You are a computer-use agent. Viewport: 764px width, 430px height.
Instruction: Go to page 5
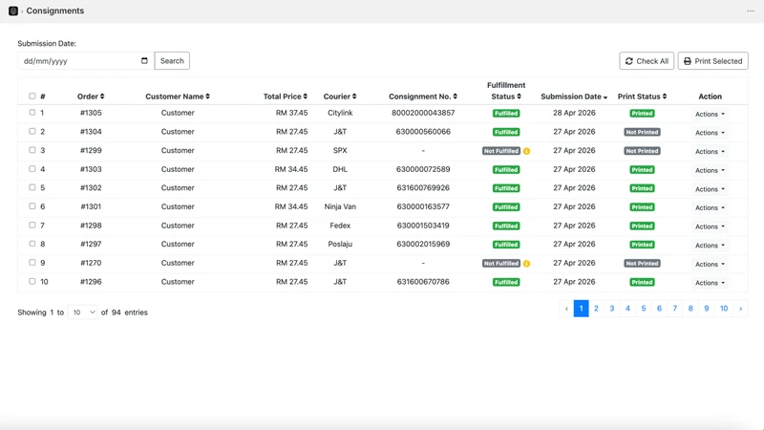tap(643, 309)
